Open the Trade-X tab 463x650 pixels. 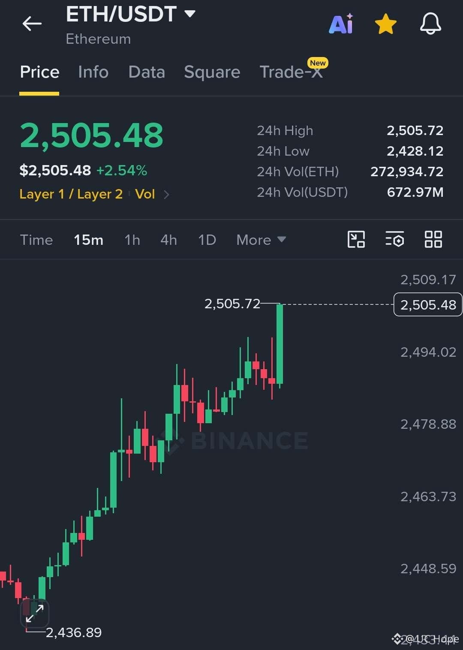(x=291, y=72)
